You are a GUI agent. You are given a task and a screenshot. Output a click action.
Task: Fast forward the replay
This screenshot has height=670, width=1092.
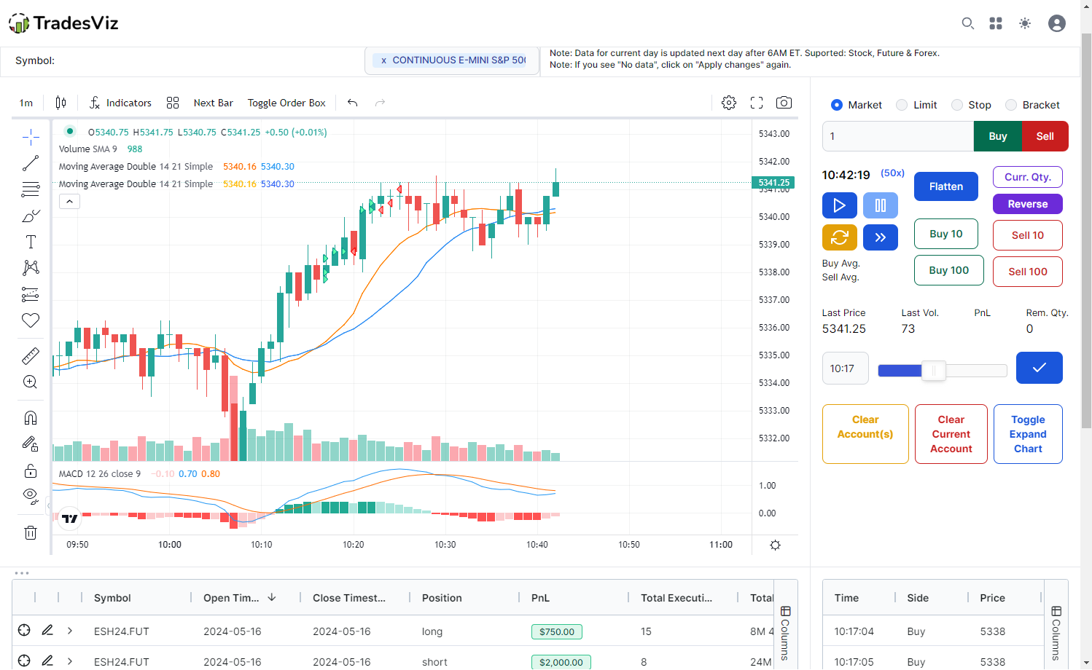tap(881, 237)
